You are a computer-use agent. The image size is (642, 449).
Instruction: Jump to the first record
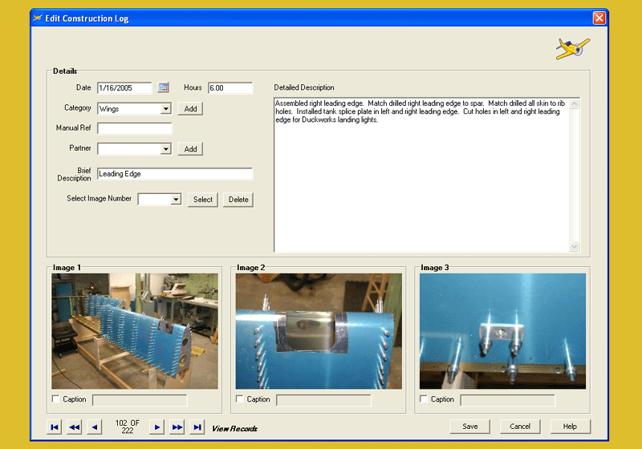tap(55, 427)
